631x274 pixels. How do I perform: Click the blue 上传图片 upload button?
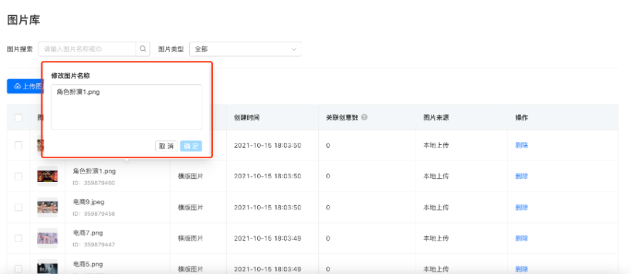point(25,86)
